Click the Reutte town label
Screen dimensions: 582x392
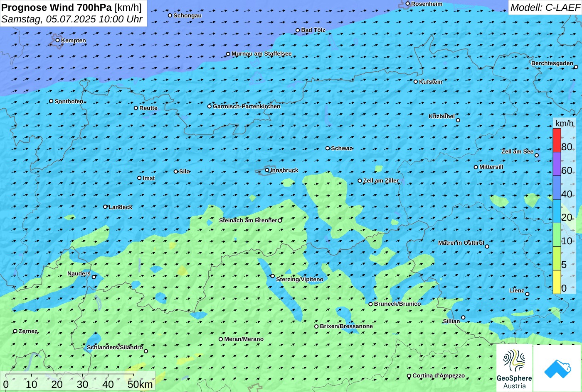[148, 108]
